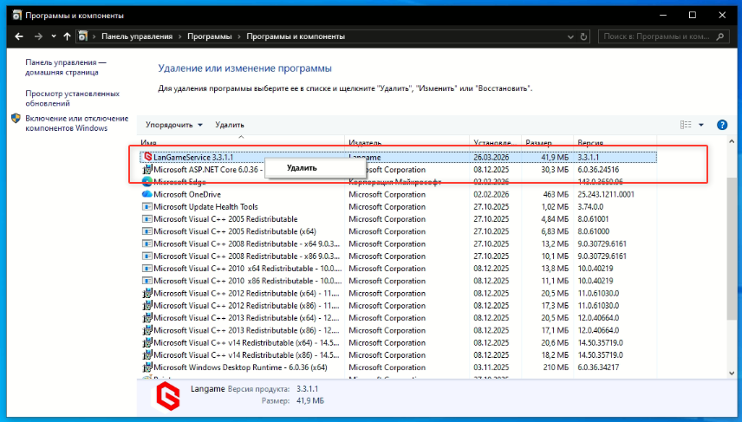This screenshot has width=742, height=422.
Task: Open 'Панель управления' breadcrumb
Action: coord(137,36)
